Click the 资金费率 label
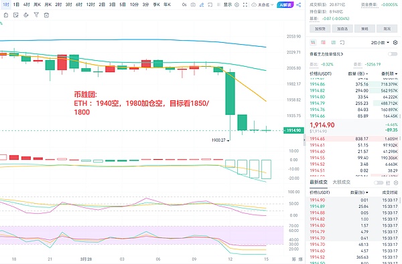The width and height of the screenshot is (402, 264). point(370,5)
